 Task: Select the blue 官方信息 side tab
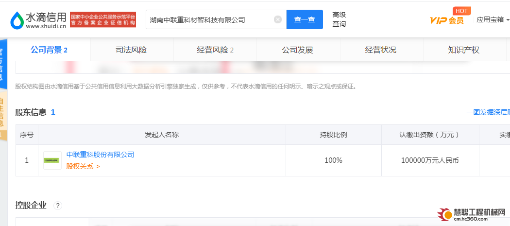(x=2, y=64)
